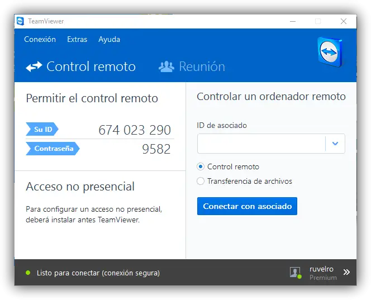Open the ID de asociado dropdown arrow

335,144
